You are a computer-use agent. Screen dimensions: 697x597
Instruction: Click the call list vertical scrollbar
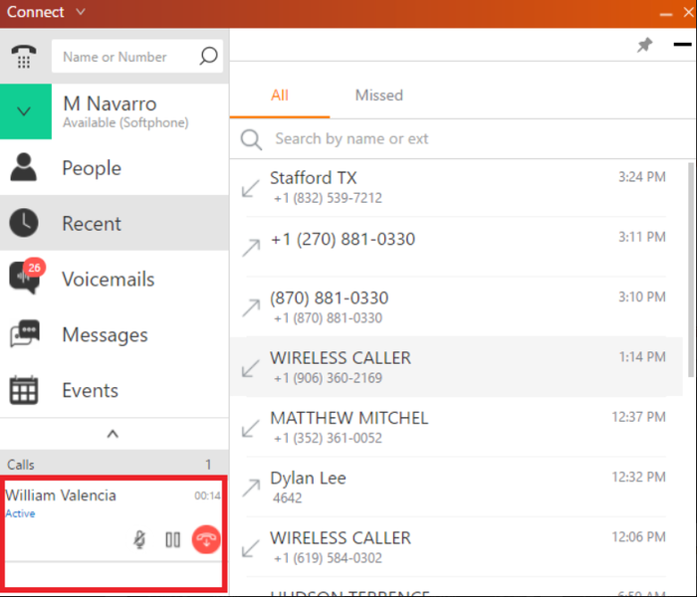coord(691,270)
